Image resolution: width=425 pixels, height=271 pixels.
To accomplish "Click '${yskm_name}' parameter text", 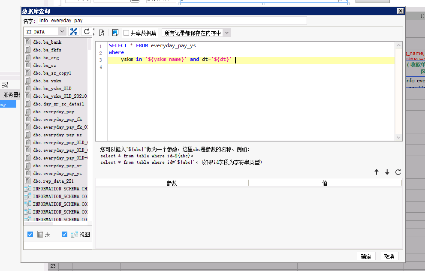I will tap(166, 59).
